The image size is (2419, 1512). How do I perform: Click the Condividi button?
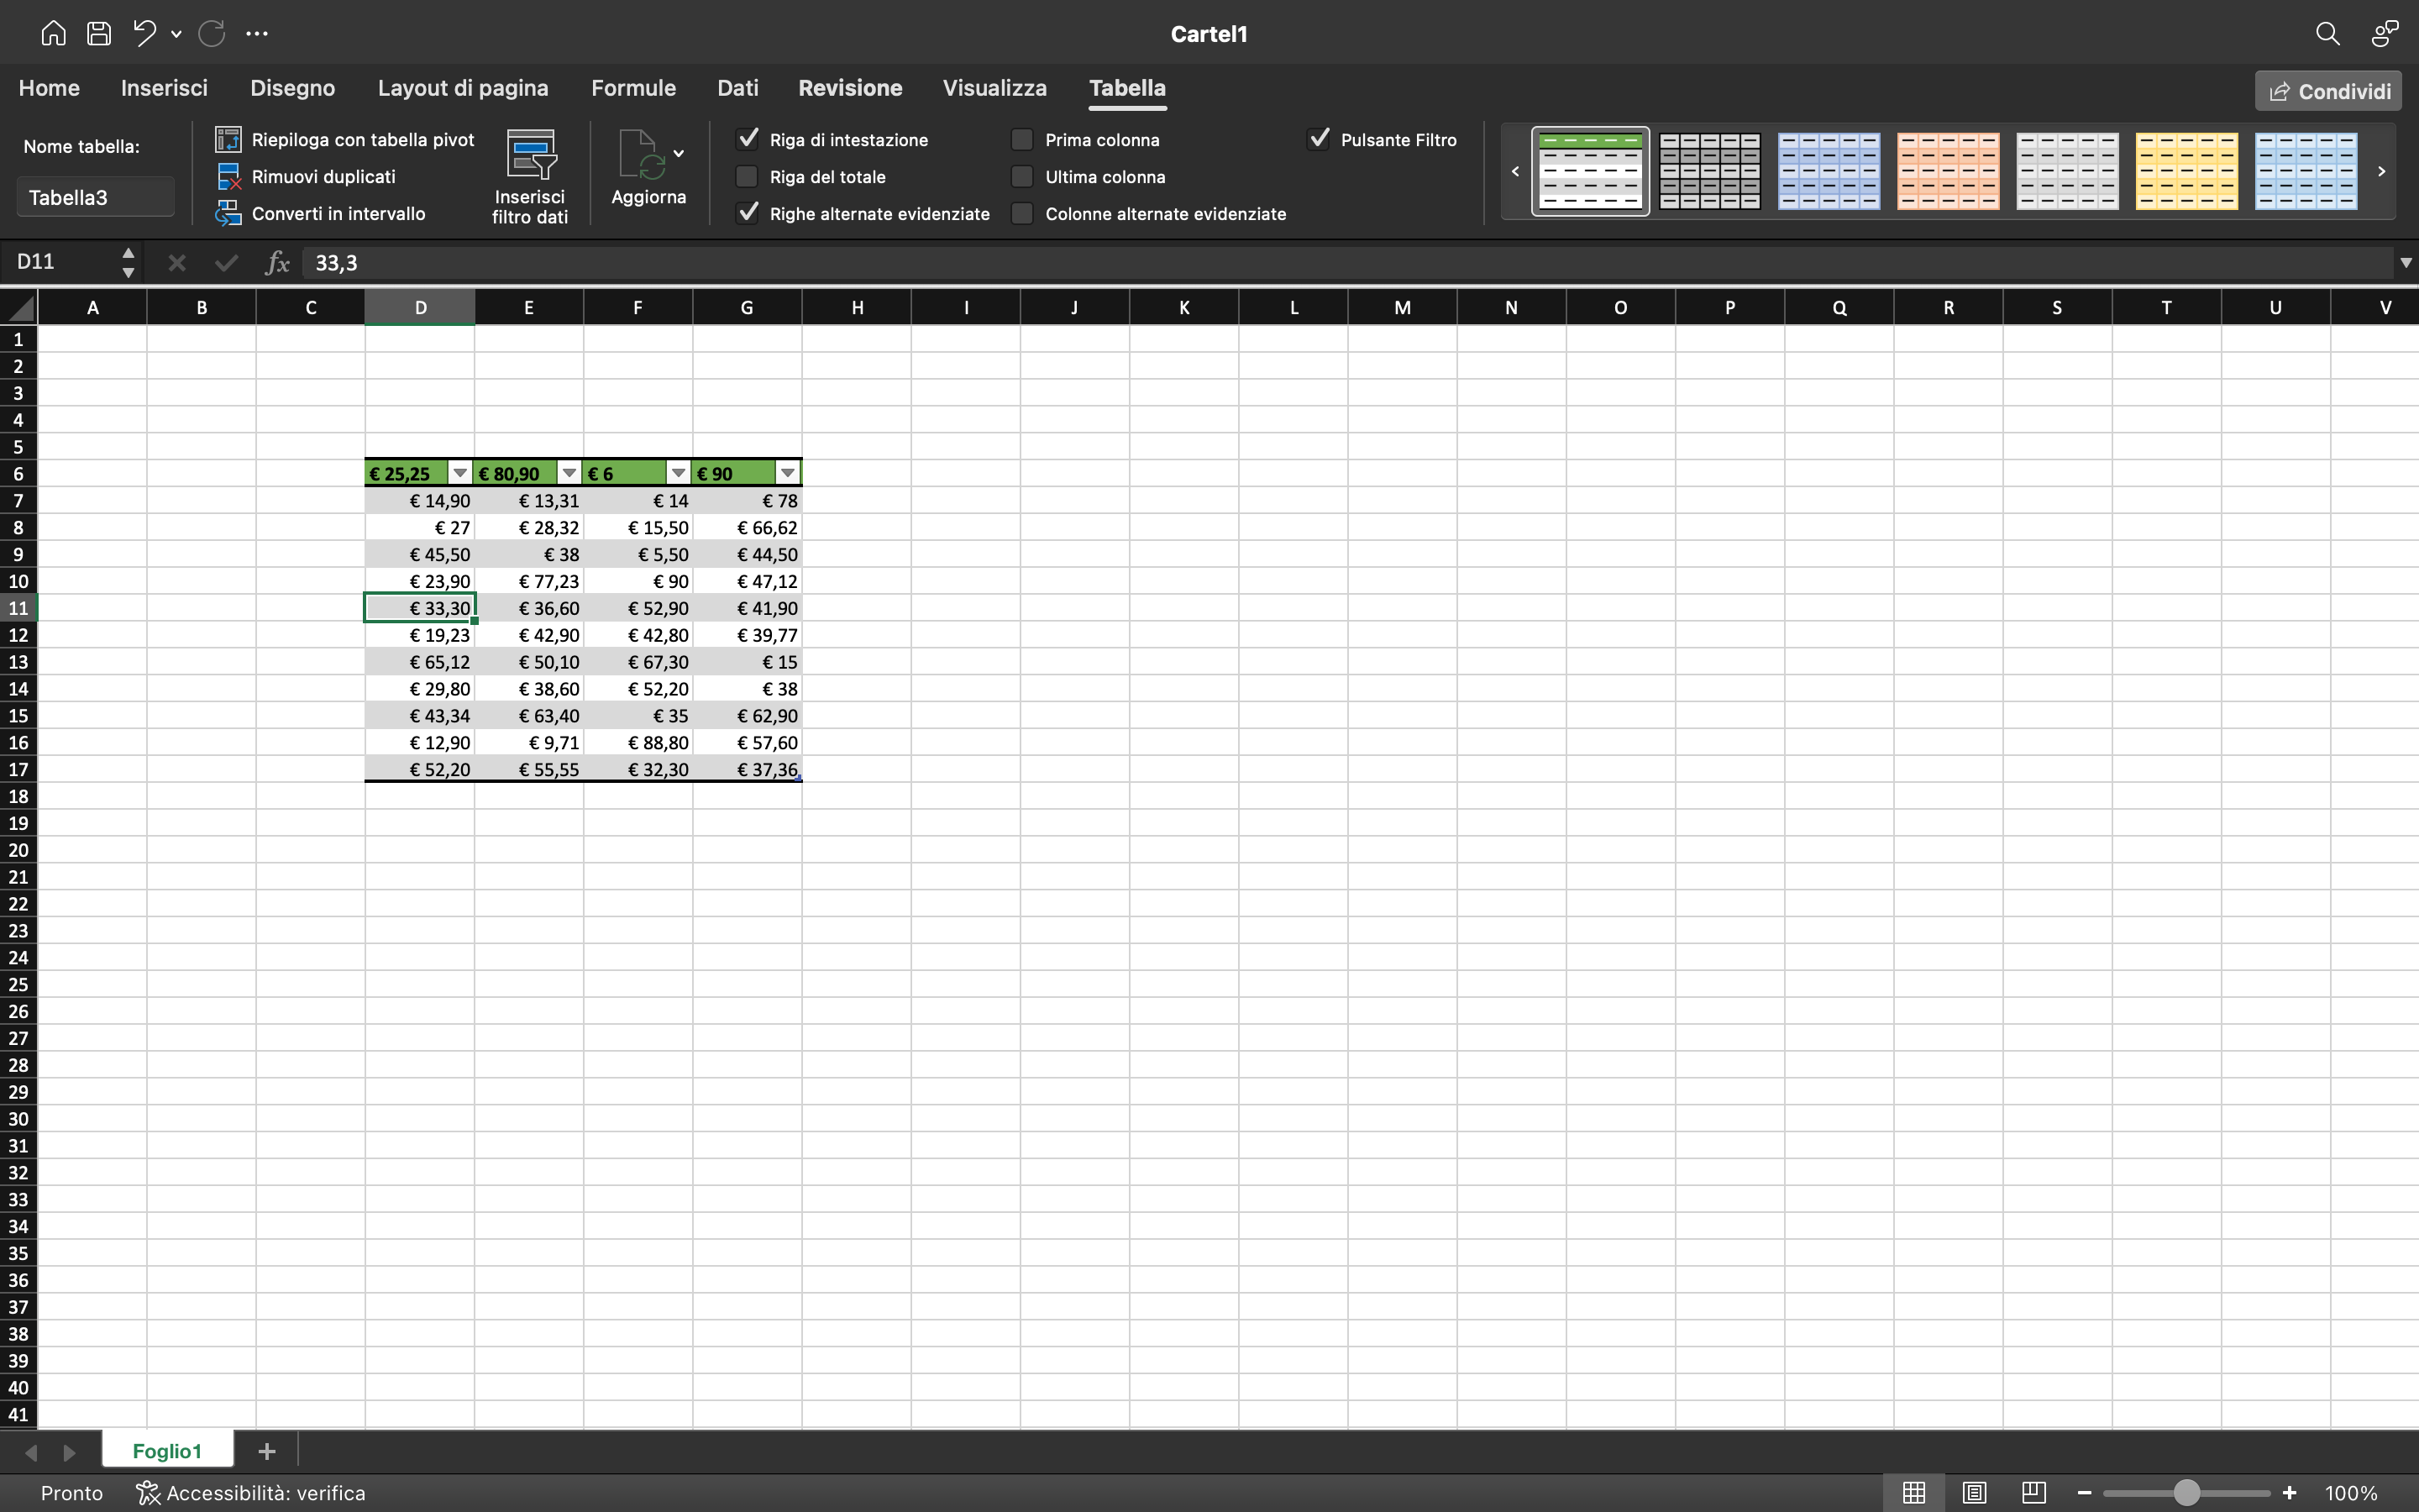tap(2326, 90)
